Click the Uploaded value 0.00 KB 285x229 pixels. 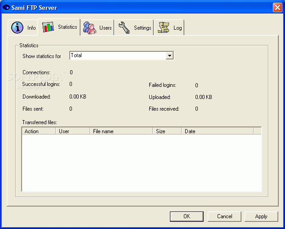(x=204, y=97)
